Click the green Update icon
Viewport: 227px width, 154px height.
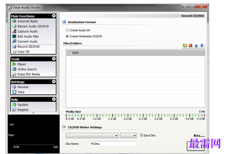click(14, 105)
